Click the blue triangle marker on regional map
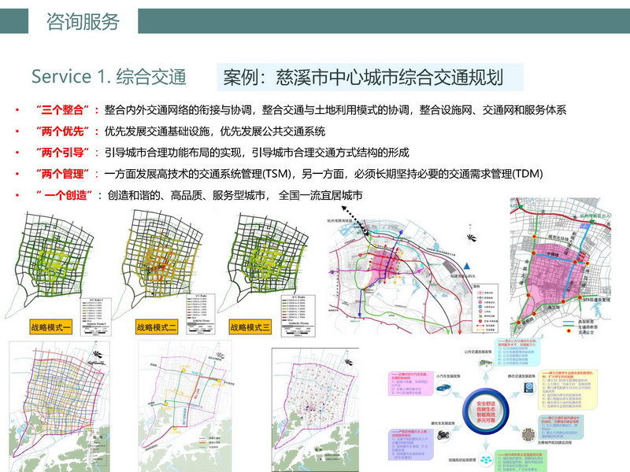 pyautogui.click(x=466, y=266)
